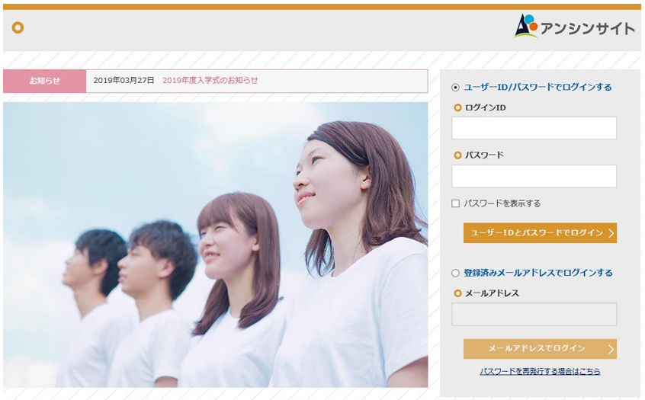This screenshot has width=645, height=400.
Task: Click the notice date 2019年03月27日
Action: [x=124, y=81]
